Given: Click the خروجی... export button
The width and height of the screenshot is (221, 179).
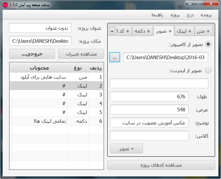Looking at the screenshot, I should click(x=32, y=54).
